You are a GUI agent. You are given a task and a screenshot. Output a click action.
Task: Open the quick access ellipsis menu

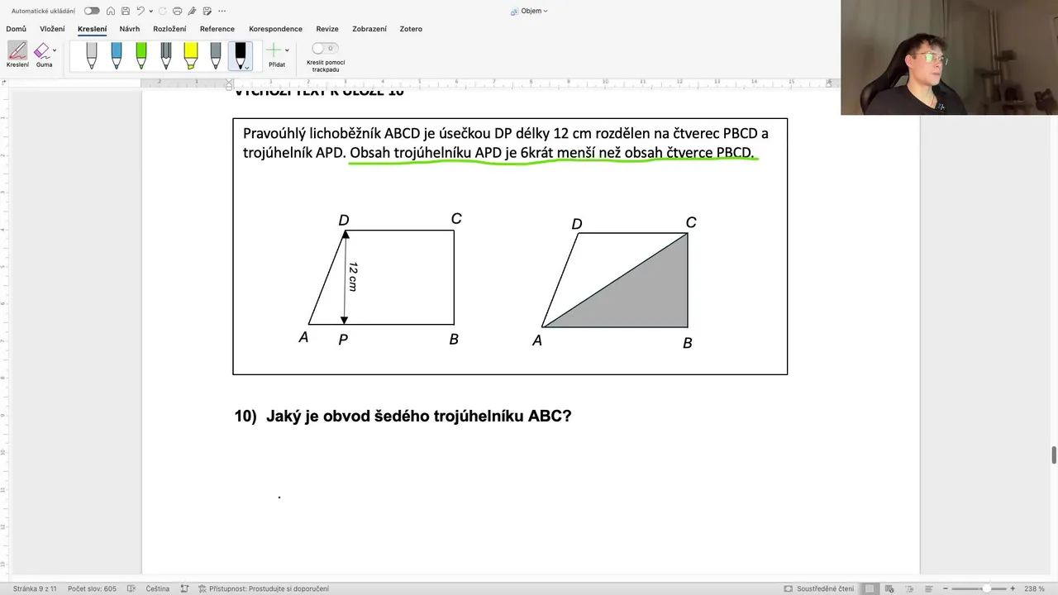click(x=222, y=11)
